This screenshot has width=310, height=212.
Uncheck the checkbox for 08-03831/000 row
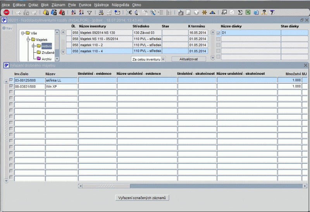(x=11, y=86)
